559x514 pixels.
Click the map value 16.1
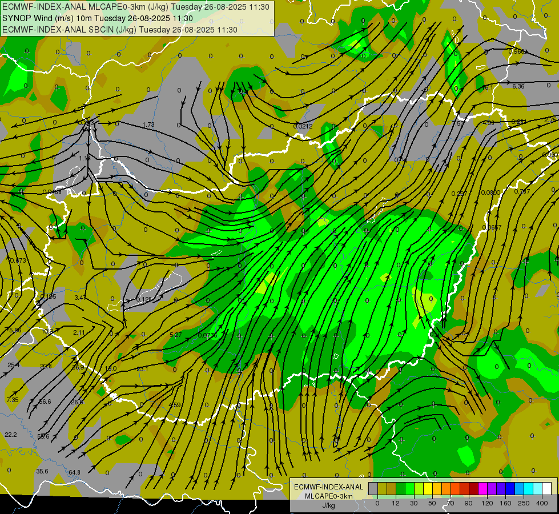point(488,88)
